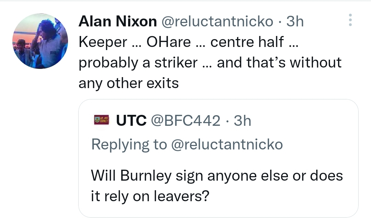Screen dimensions: 371x218
Task: Open the 'Will Burnley sign anyone else' line
Action: point(217,176)
